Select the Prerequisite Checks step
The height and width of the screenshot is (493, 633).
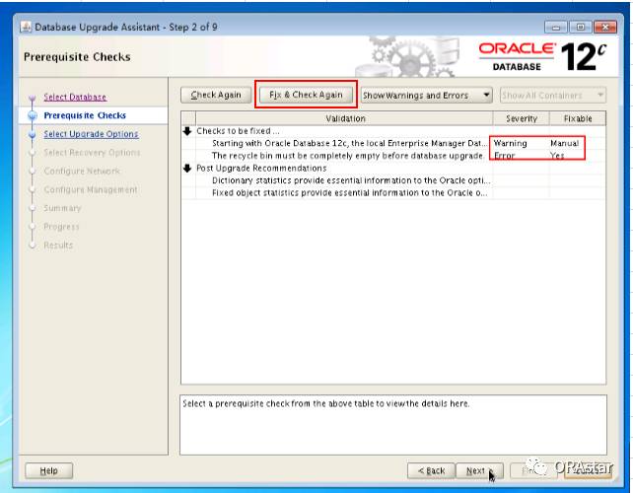click(85, 115)
